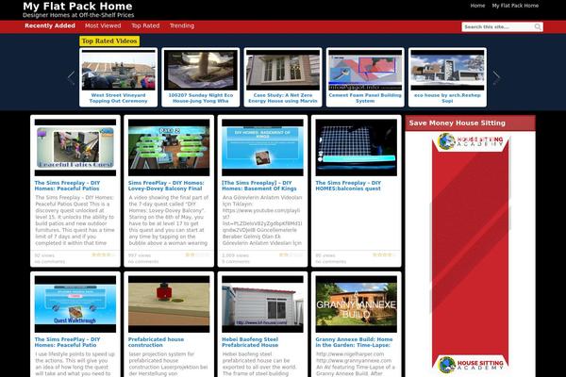Open Quest Walkthrough video thumbnail
Screen dimensions: 566x377
tap(75, 304)
